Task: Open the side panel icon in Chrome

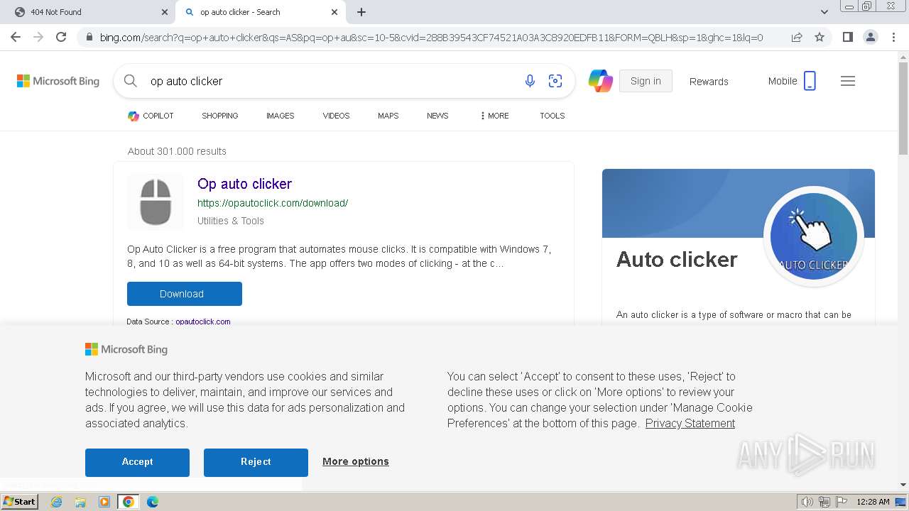Action: click(x=847, y=37)
